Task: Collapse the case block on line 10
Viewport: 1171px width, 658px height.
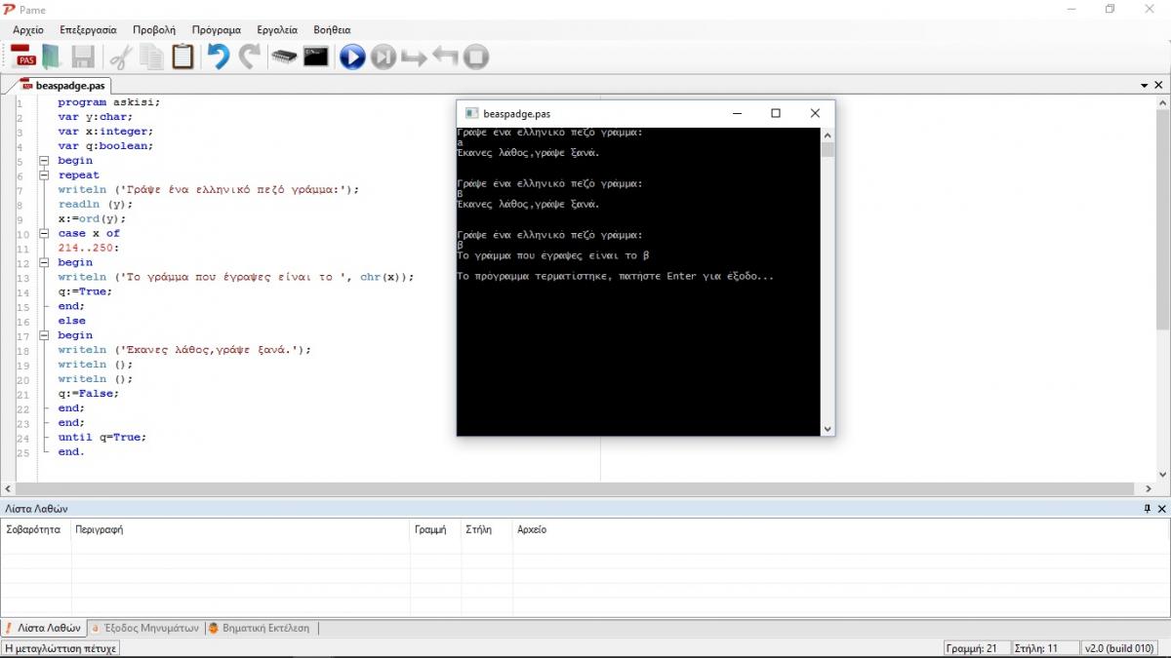Action: 44,234
